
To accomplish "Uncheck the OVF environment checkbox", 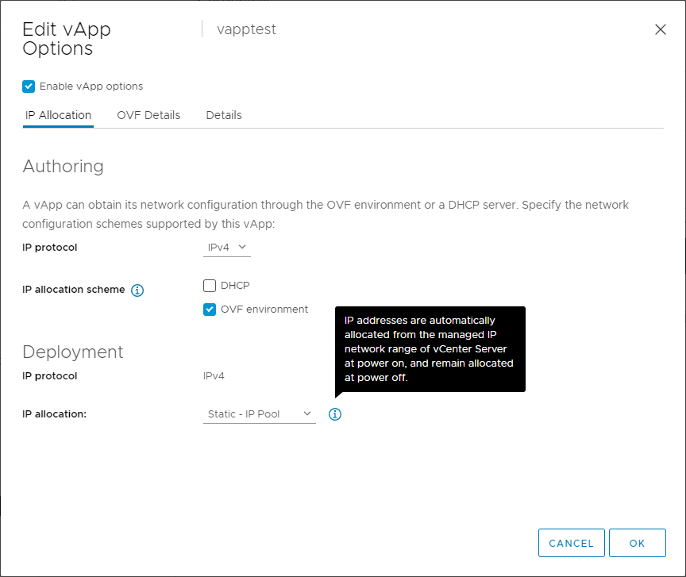I will (210, 310).
